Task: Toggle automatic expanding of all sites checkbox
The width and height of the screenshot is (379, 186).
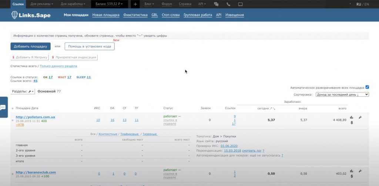Action: 367,87
